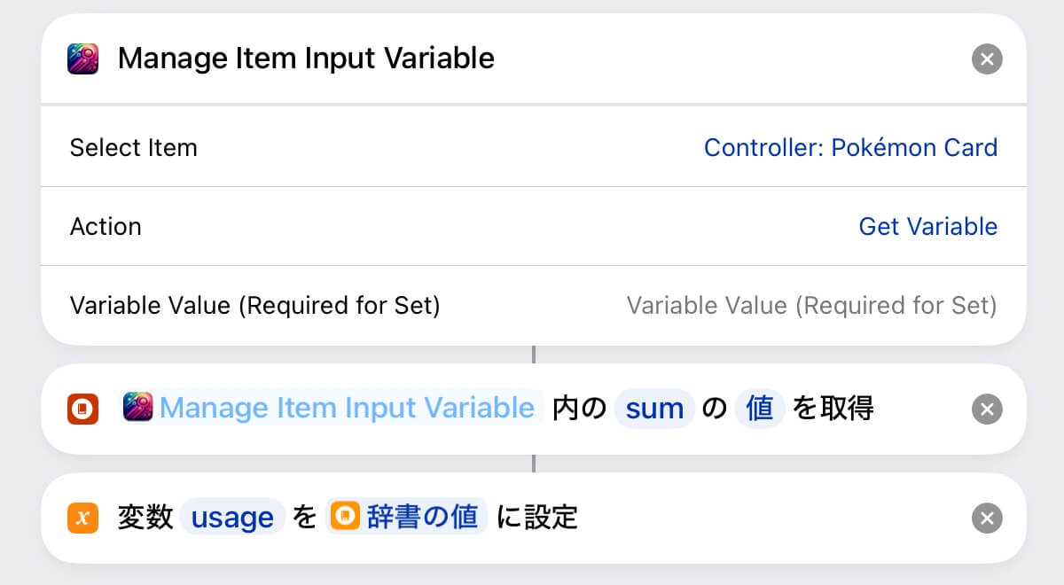Click the orange dictionary action icon

82,409
